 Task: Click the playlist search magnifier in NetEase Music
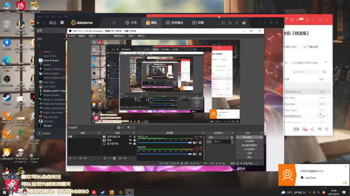click(x=325, y=72)
